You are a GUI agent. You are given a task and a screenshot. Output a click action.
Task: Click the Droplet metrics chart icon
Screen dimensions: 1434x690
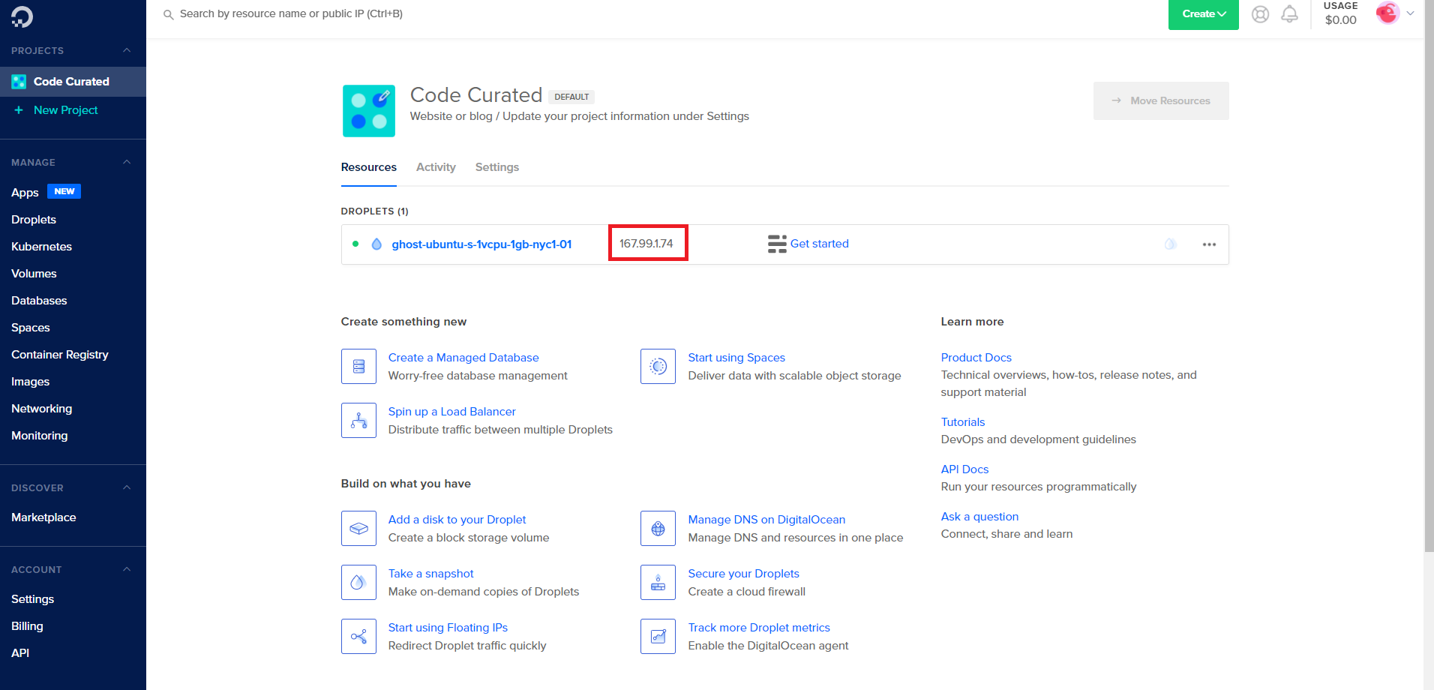point(658,637)
